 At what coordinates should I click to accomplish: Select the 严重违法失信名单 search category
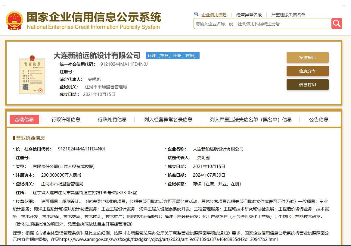coord(288,15)
